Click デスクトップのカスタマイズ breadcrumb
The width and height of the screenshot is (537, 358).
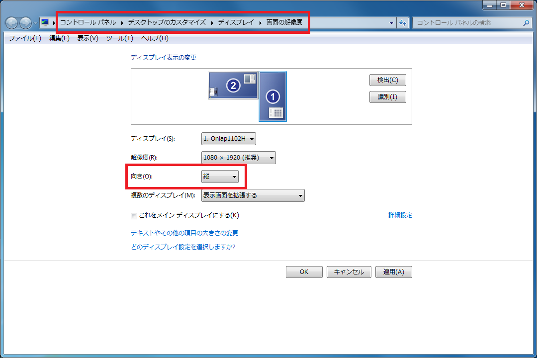167,22
